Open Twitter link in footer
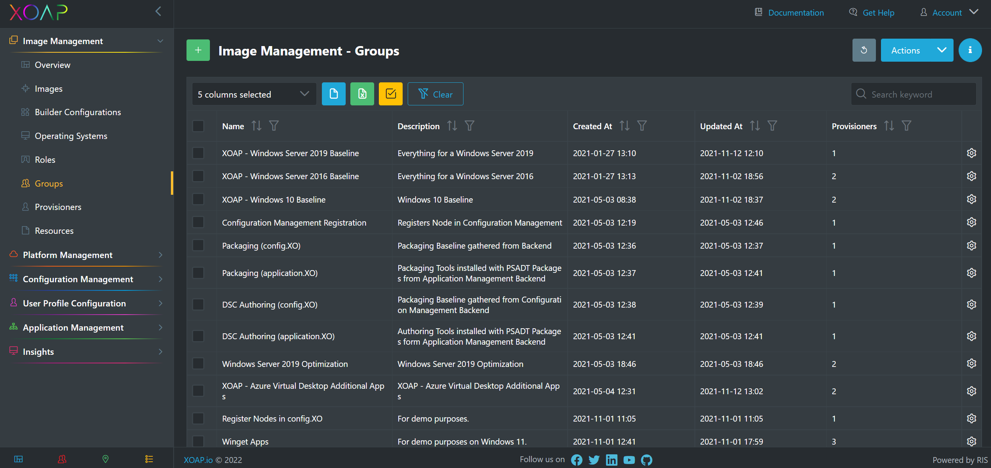This screenshot has height=468, width=991. pos(594,460)
